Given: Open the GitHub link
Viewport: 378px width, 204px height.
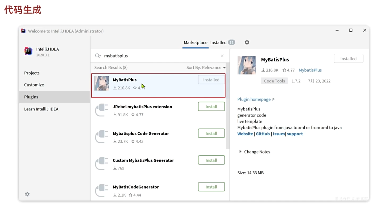Looking at the screenshot, I should click(263, 134).
